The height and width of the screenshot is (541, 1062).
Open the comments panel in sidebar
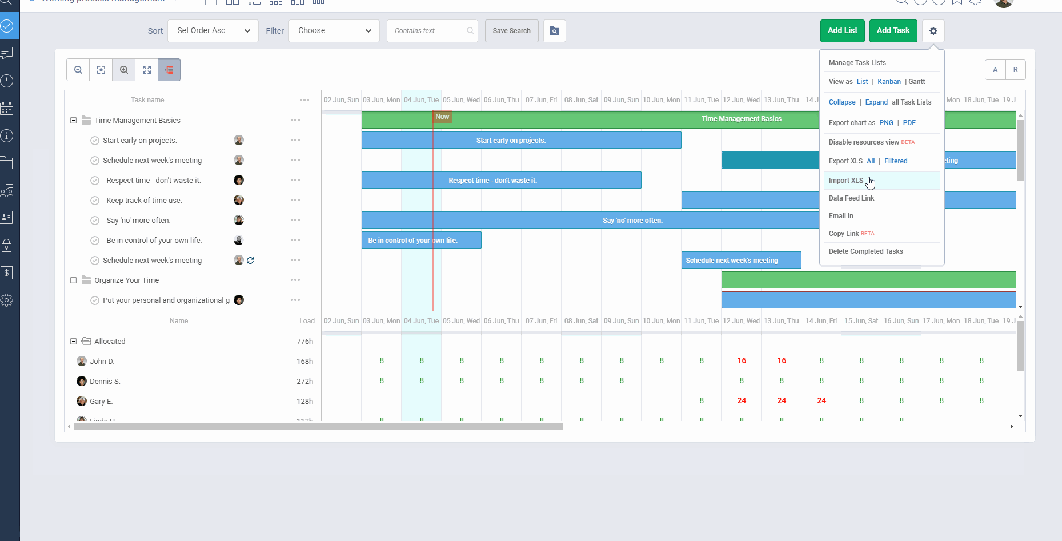pyautogui.click(x=7, y=53)
